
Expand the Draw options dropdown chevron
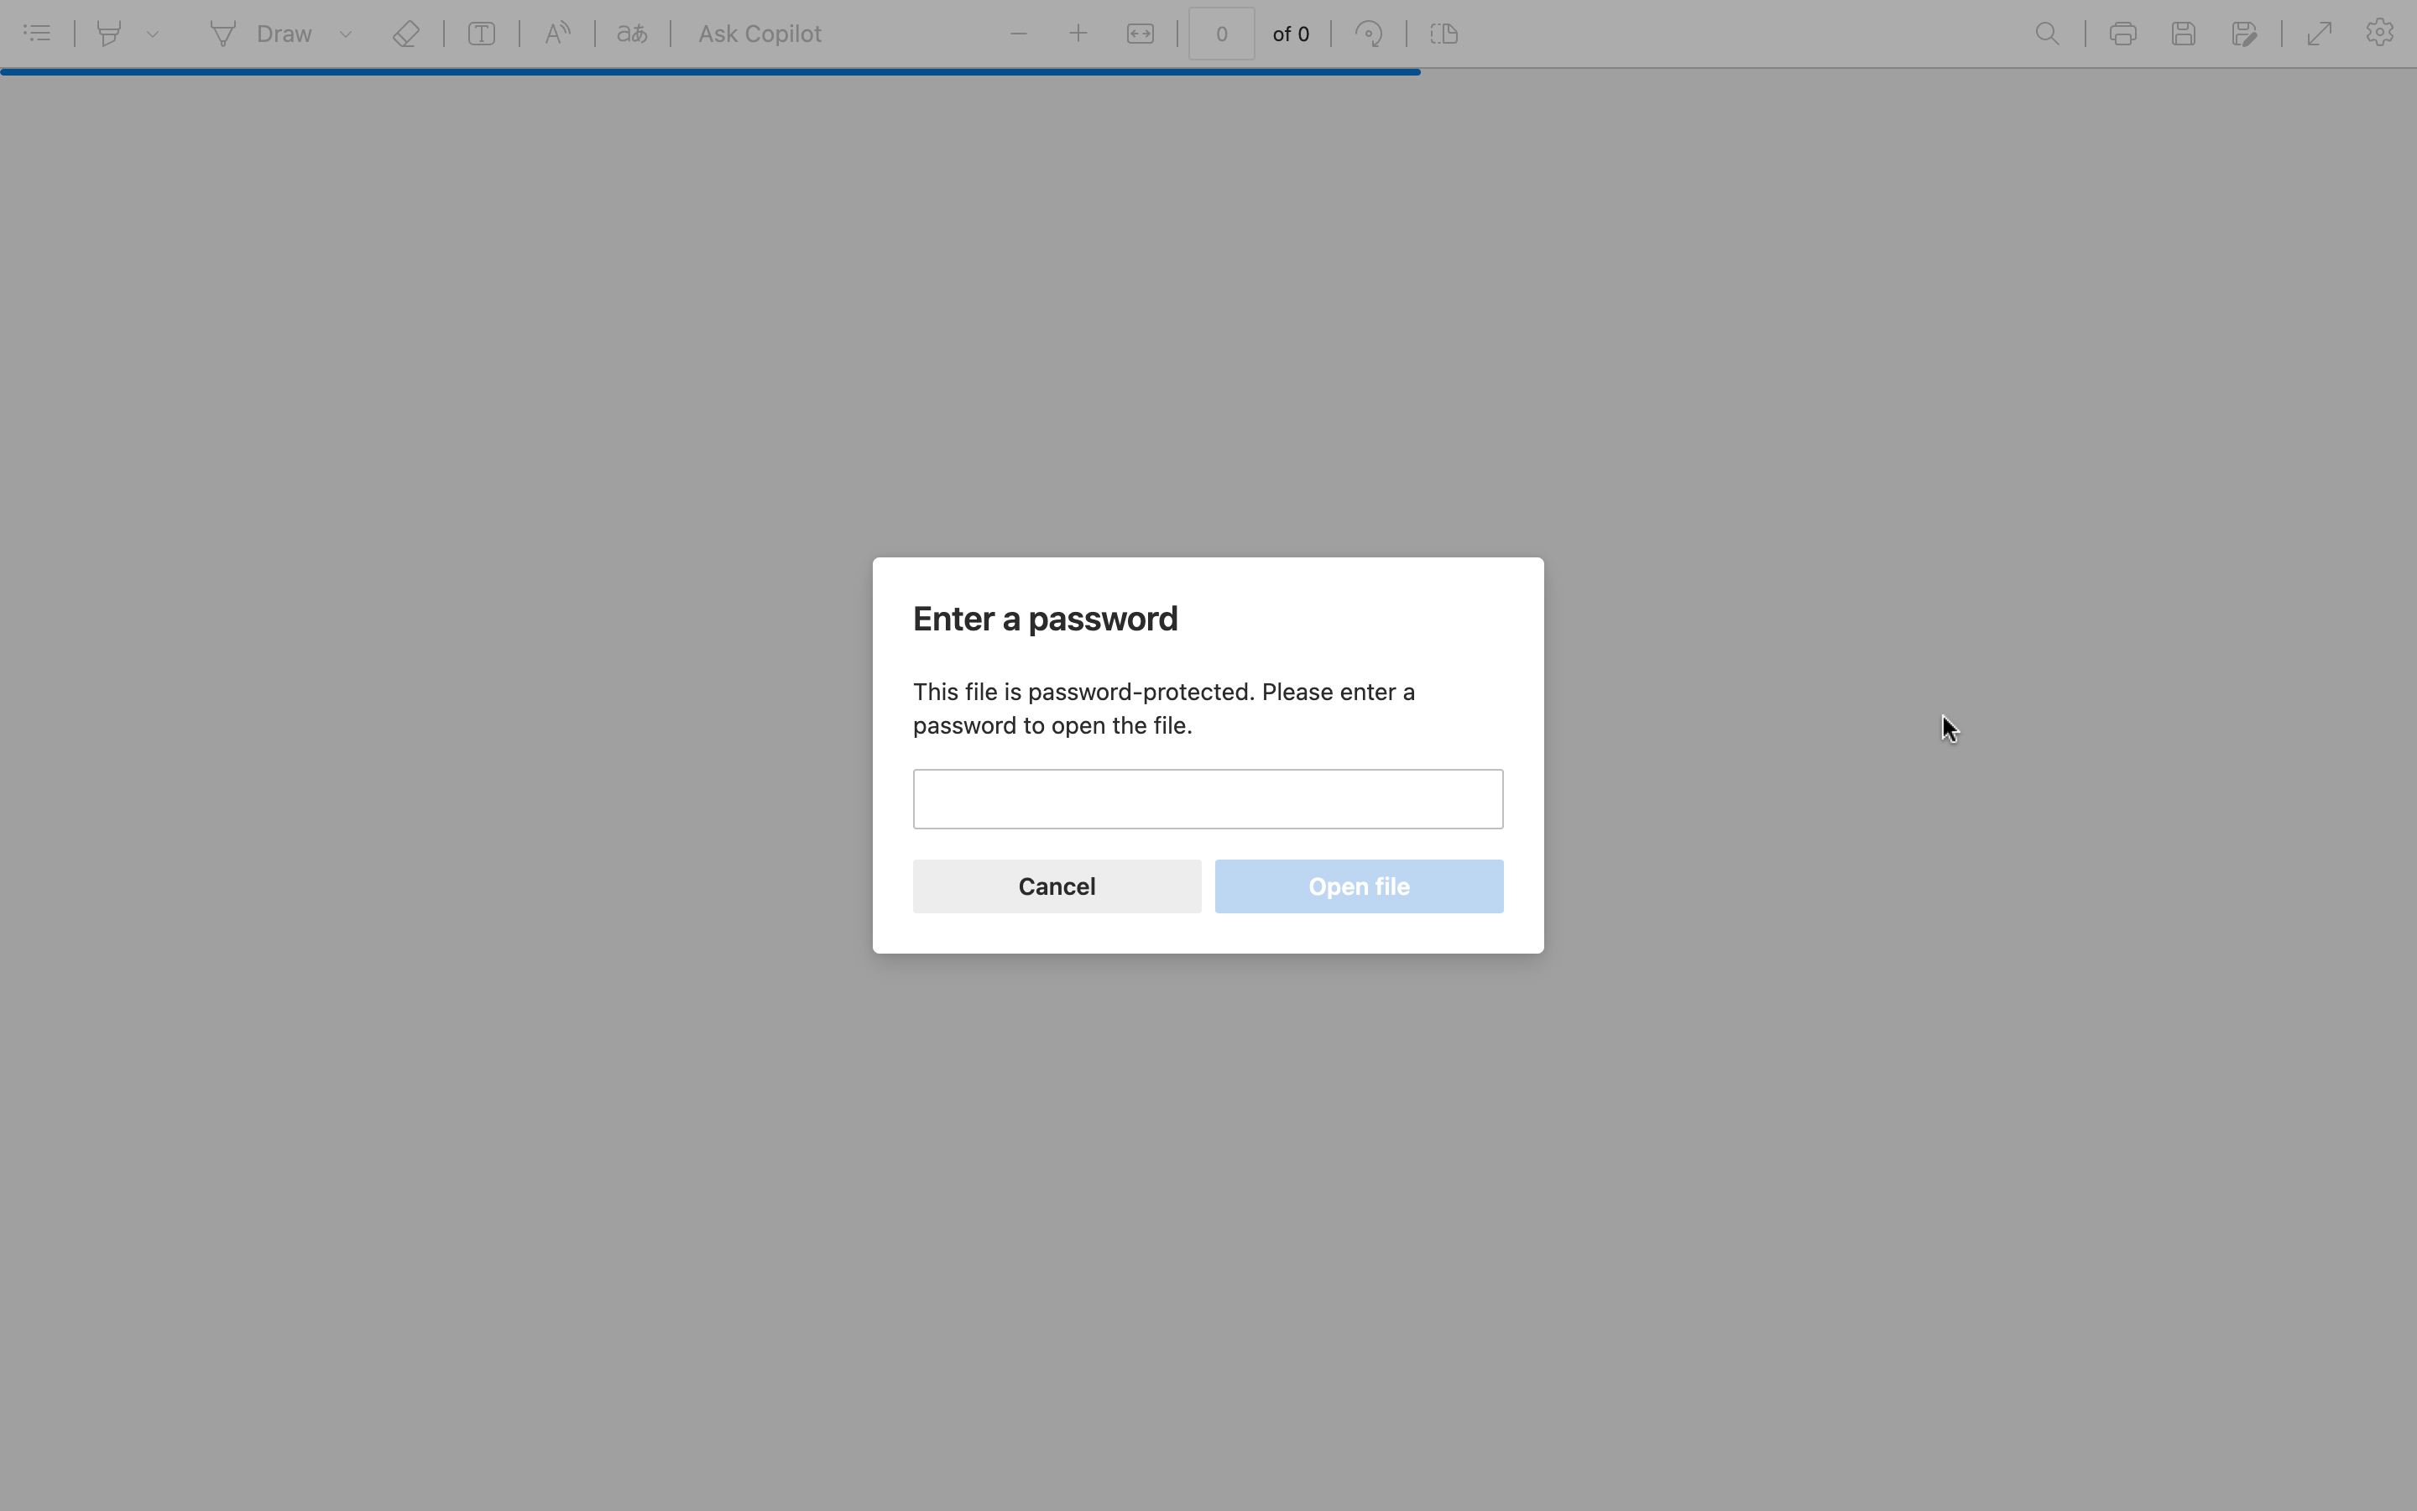pyautogui.click(x=346, y=34)
